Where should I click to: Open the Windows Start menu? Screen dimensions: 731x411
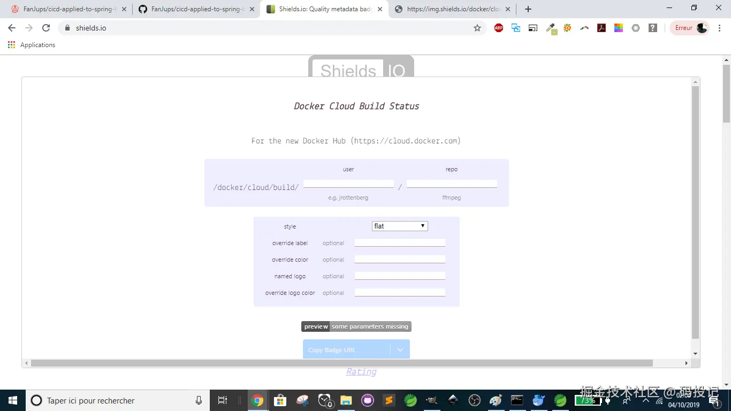click(13, 400)
